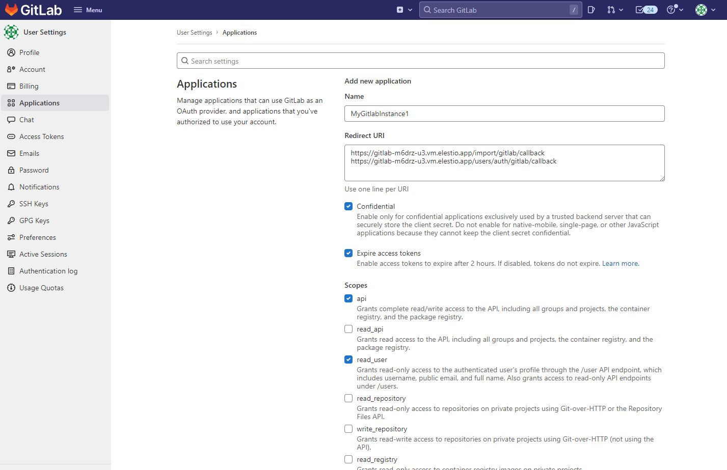Image resolution: width=727 pixels, height=470 pixels.
Task: Click your profile avatar
Action: 702,9
